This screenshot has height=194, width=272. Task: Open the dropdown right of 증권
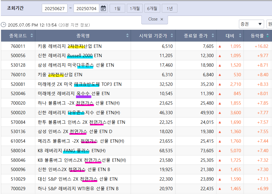click(269, 24)
